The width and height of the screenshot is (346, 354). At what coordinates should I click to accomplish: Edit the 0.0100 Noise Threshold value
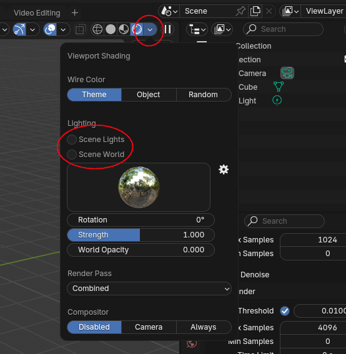320,311
